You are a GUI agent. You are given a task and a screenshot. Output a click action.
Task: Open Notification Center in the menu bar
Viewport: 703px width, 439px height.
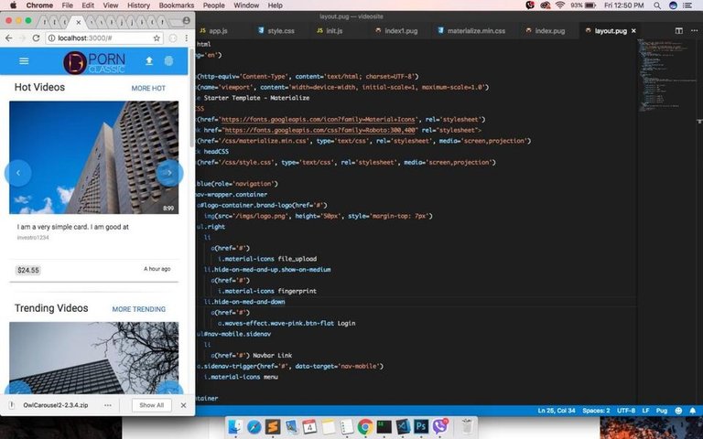[687, 5]
